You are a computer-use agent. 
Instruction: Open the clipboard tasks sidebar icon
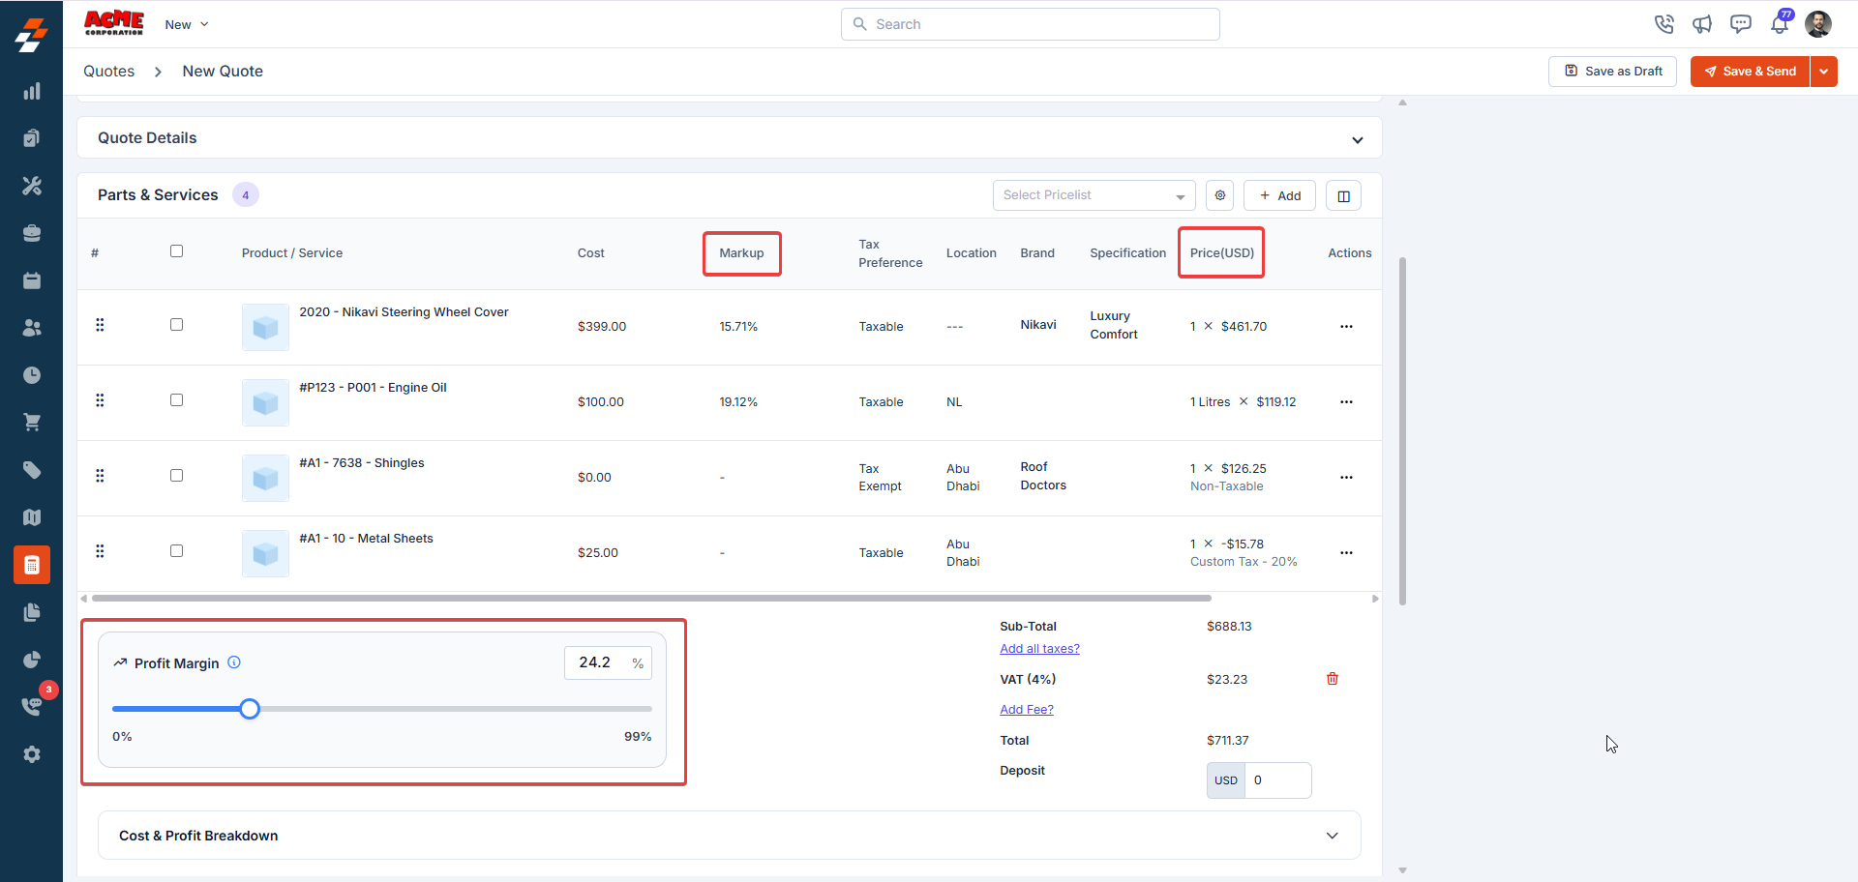32,138
